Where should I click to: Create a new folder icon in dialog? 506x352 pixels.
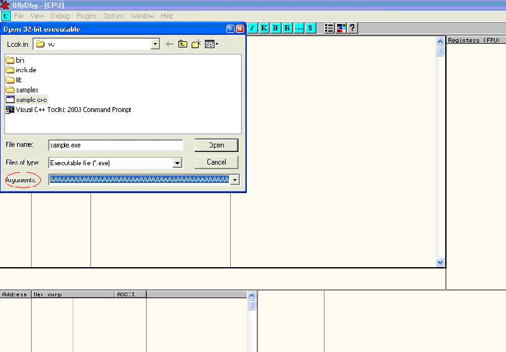tap(196, 44)
